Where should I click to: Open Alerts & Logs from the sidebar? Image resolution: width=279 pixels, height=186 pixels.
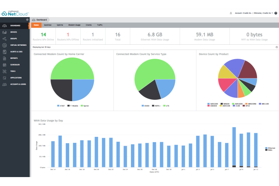click(16, 52)
